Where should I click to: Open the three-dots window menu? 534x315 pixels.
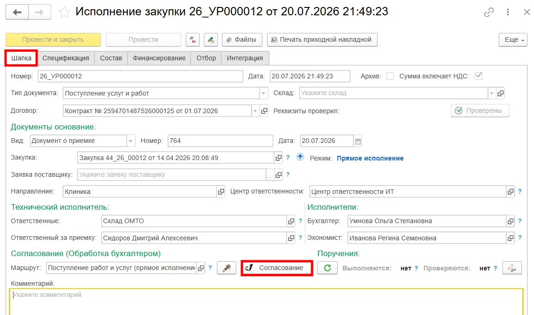pos(508,12)
